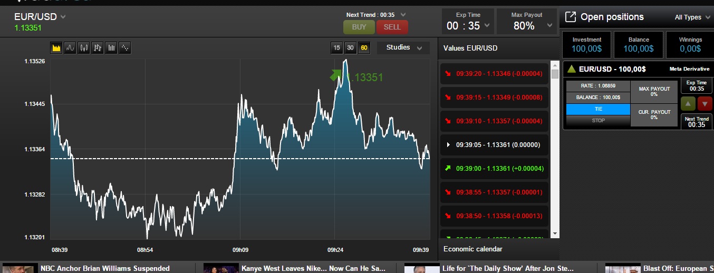Switch to the line chart icon
Viewport: 714px width, 273px height.
(70, 48)
